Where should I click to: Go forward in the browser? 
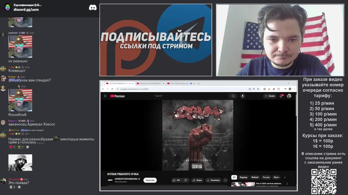[x=107, y=89]
